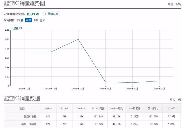Viewport: 182px width, 128px height.
Task: Click the 0.44 y-axis value
Action: tap(7, 67)
